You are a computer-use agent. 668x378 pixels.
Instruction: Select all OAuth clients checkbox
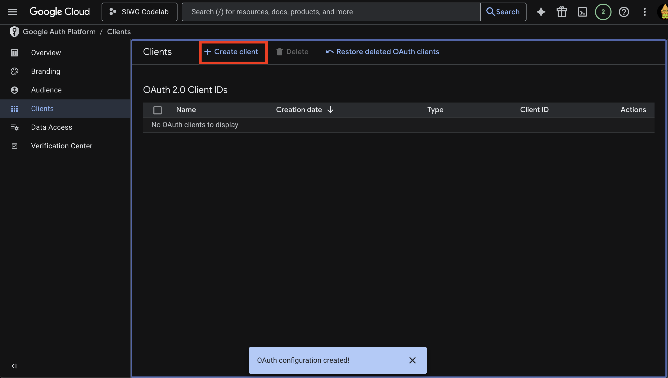tap(158, 110)
